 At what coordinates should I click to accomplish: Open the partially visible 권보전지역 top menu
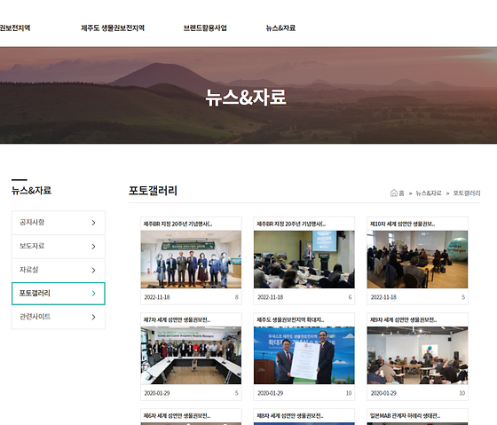[15, 28]
